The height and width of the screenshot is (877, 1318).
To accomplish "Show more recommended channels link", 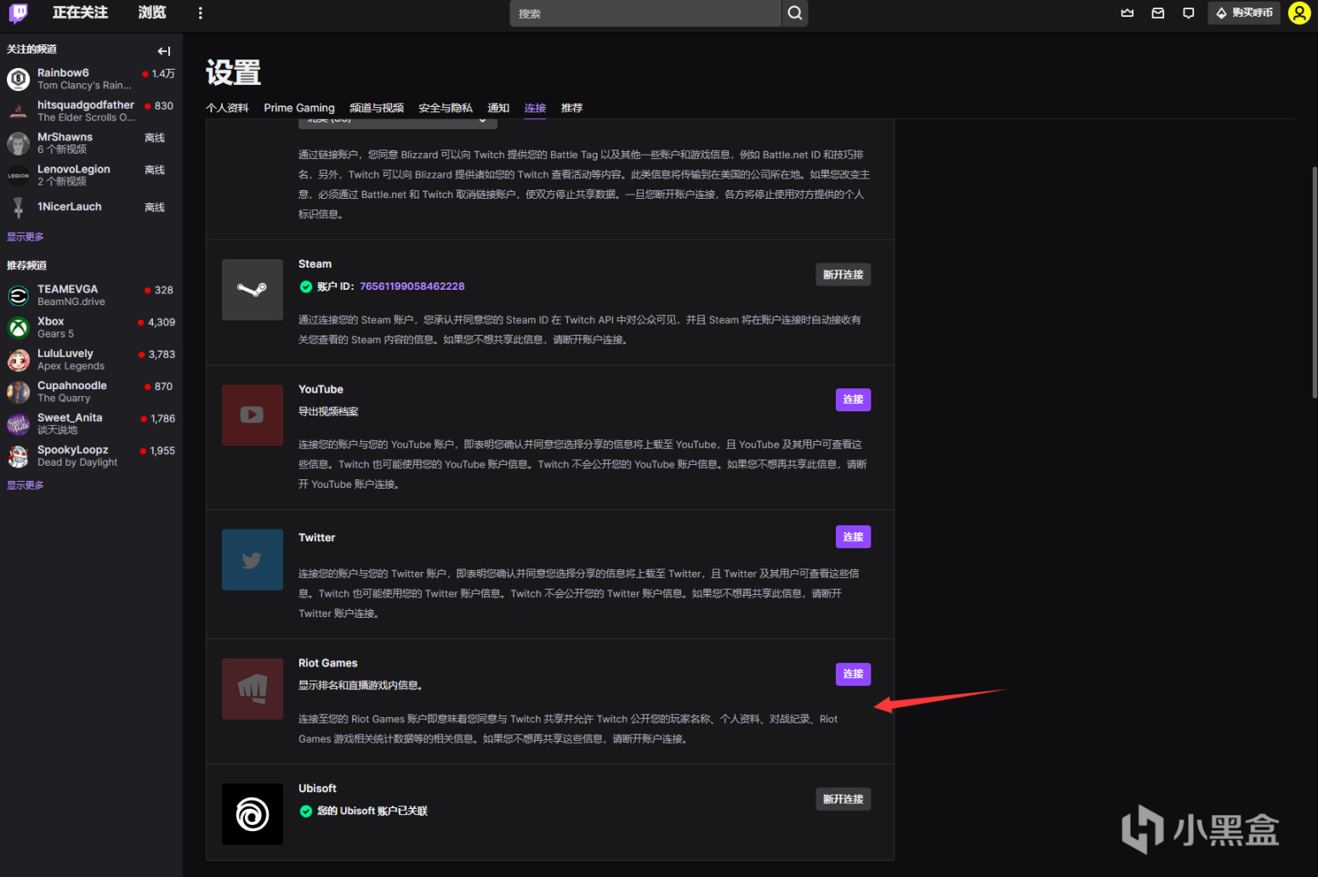I will coord(26,485).
